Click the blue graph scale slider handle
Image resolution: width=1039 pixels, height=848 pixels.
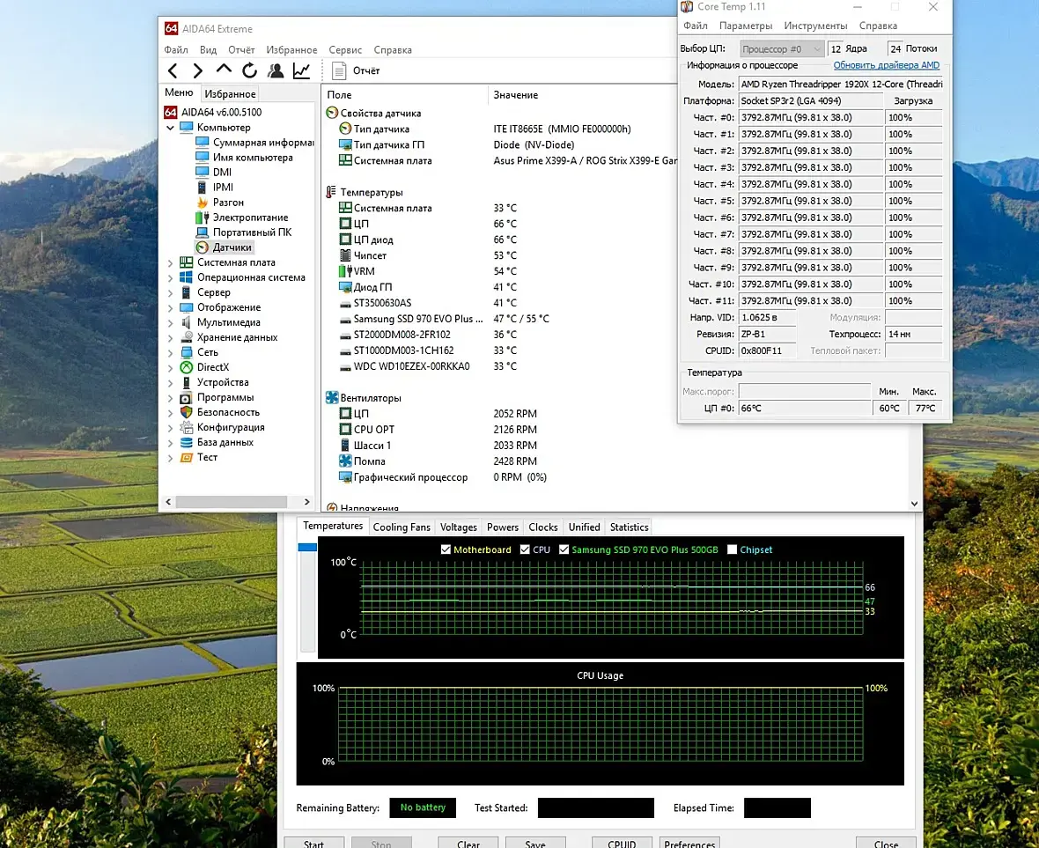(x=307, y=548)
